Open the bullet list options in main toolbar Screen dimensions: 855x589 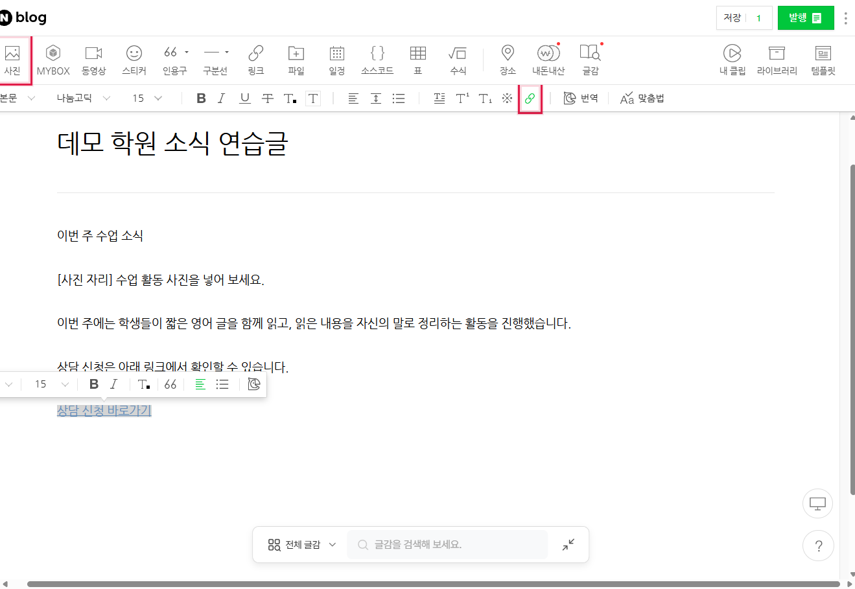[x=399, y=98]
